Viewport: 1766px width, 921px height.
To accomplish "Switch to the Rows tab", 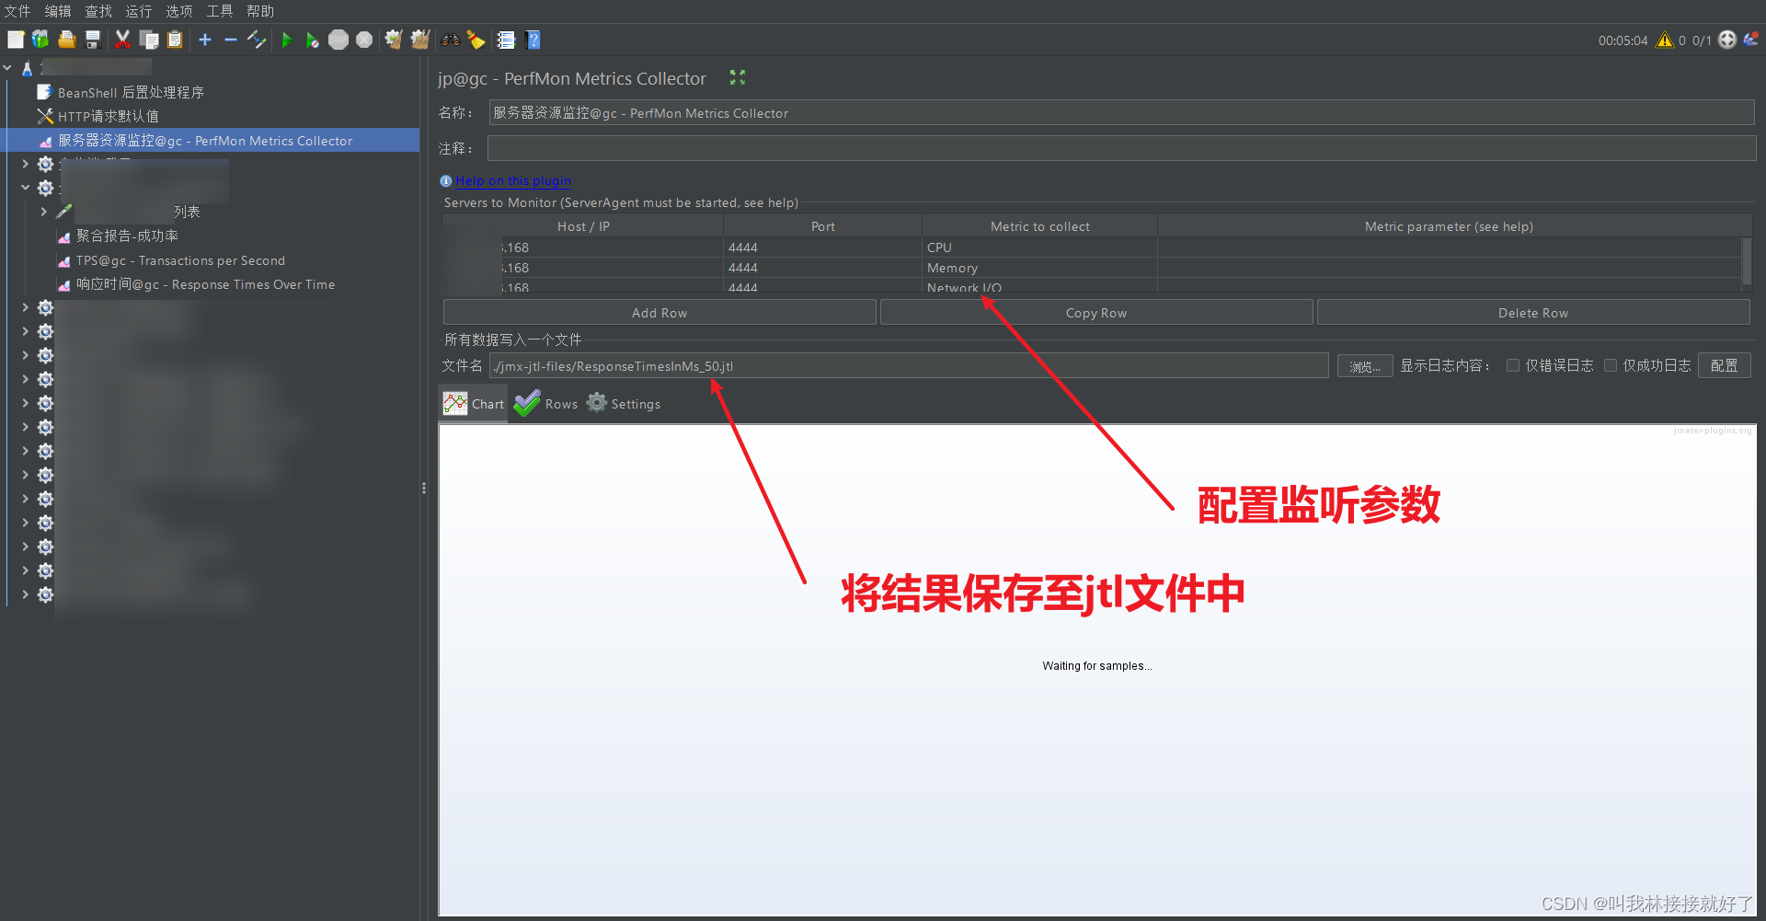I will (x=545, y=404).
